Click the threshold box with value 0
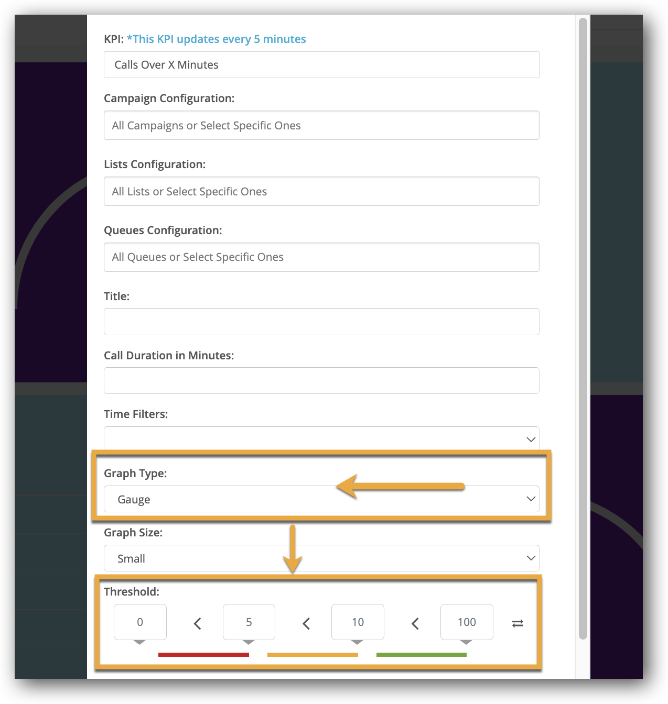 point(140,622)
